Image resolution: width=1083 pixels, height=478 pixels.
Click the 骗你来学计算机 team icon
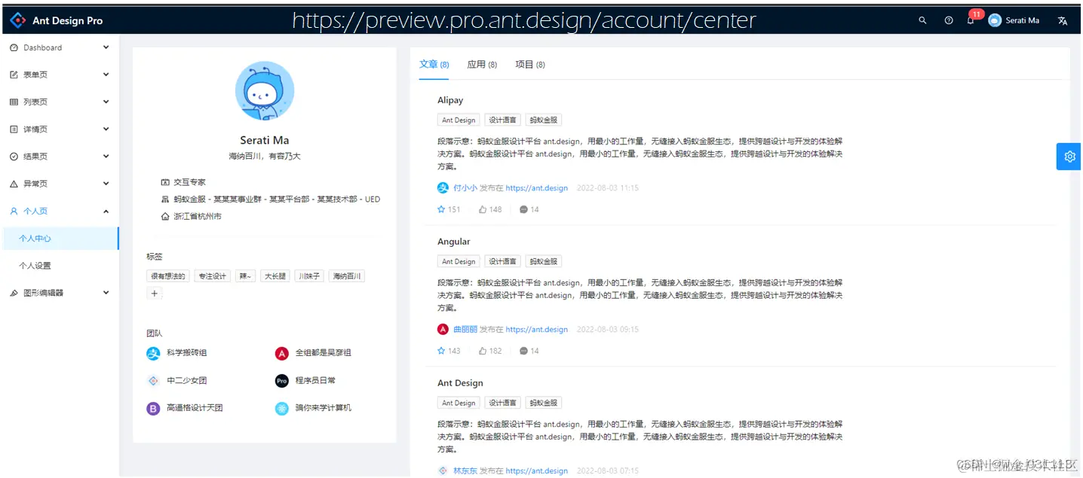click(282, 409)
